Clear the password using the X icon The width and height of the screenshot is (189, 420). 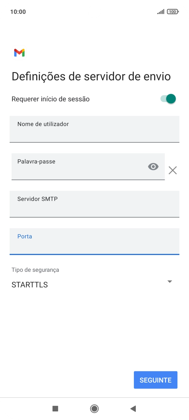173,170
